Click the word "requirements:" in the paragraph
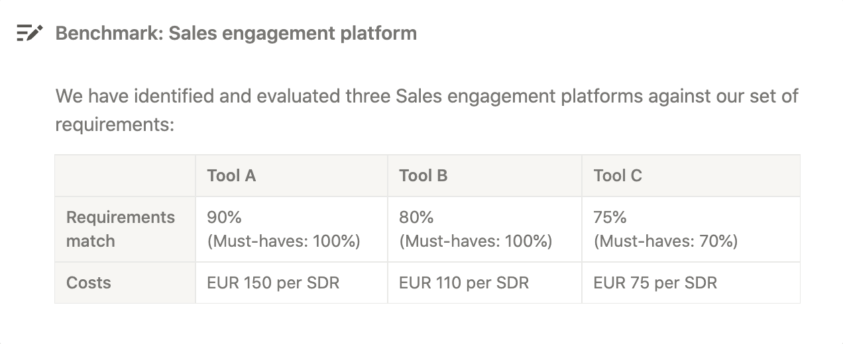The height and width of the screenshot is (344, 843). coord(114,124)
